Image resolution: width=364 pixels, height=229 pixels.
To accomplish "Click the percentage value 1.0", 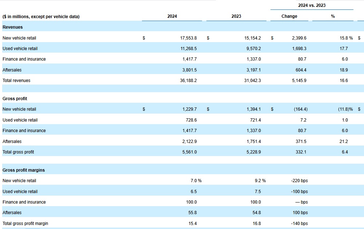I will coord(345,120).
